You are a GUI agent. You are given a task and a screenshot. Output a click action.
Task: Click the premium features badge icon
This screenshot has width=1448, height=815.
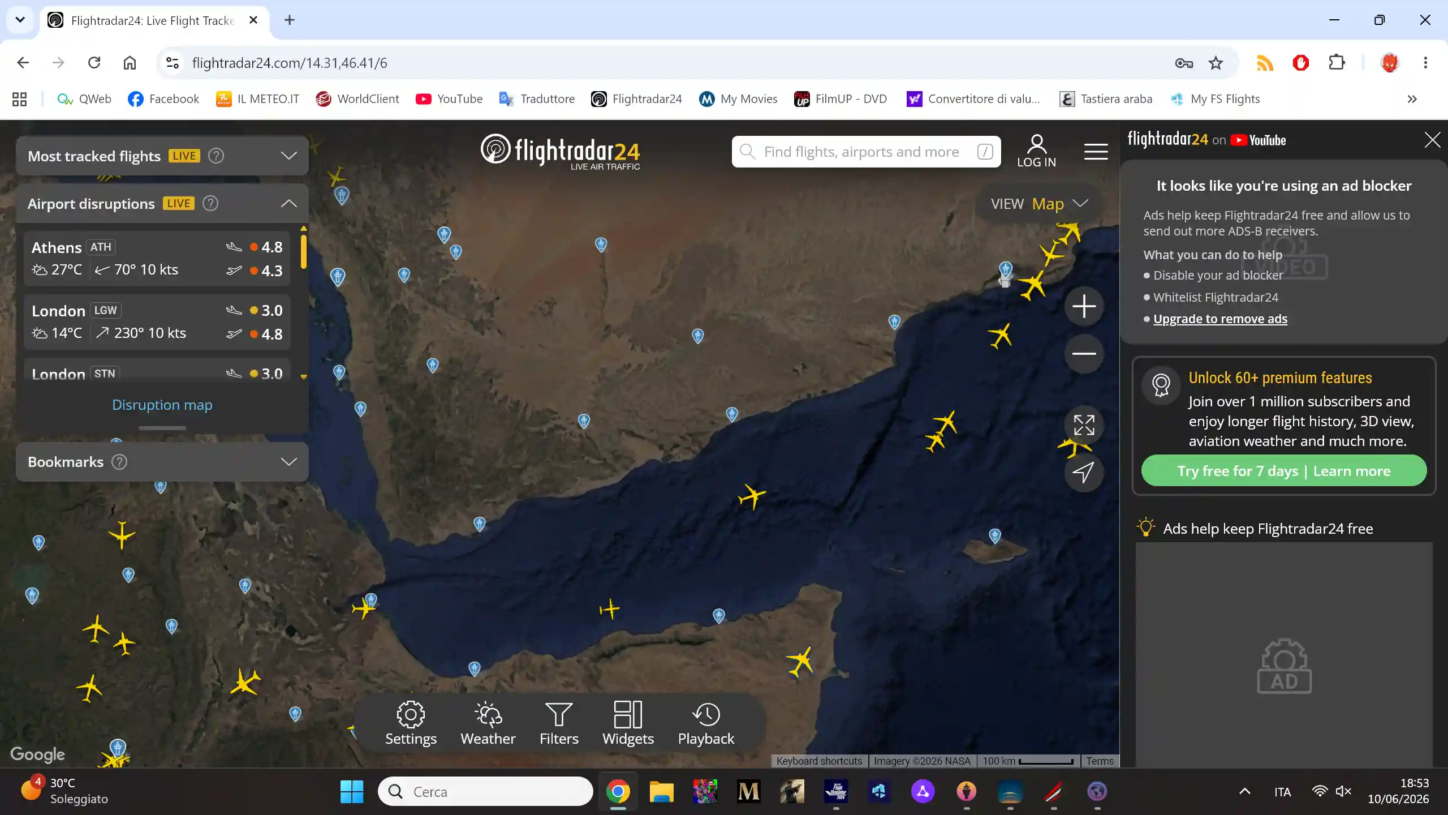[x=1161, y=385]
